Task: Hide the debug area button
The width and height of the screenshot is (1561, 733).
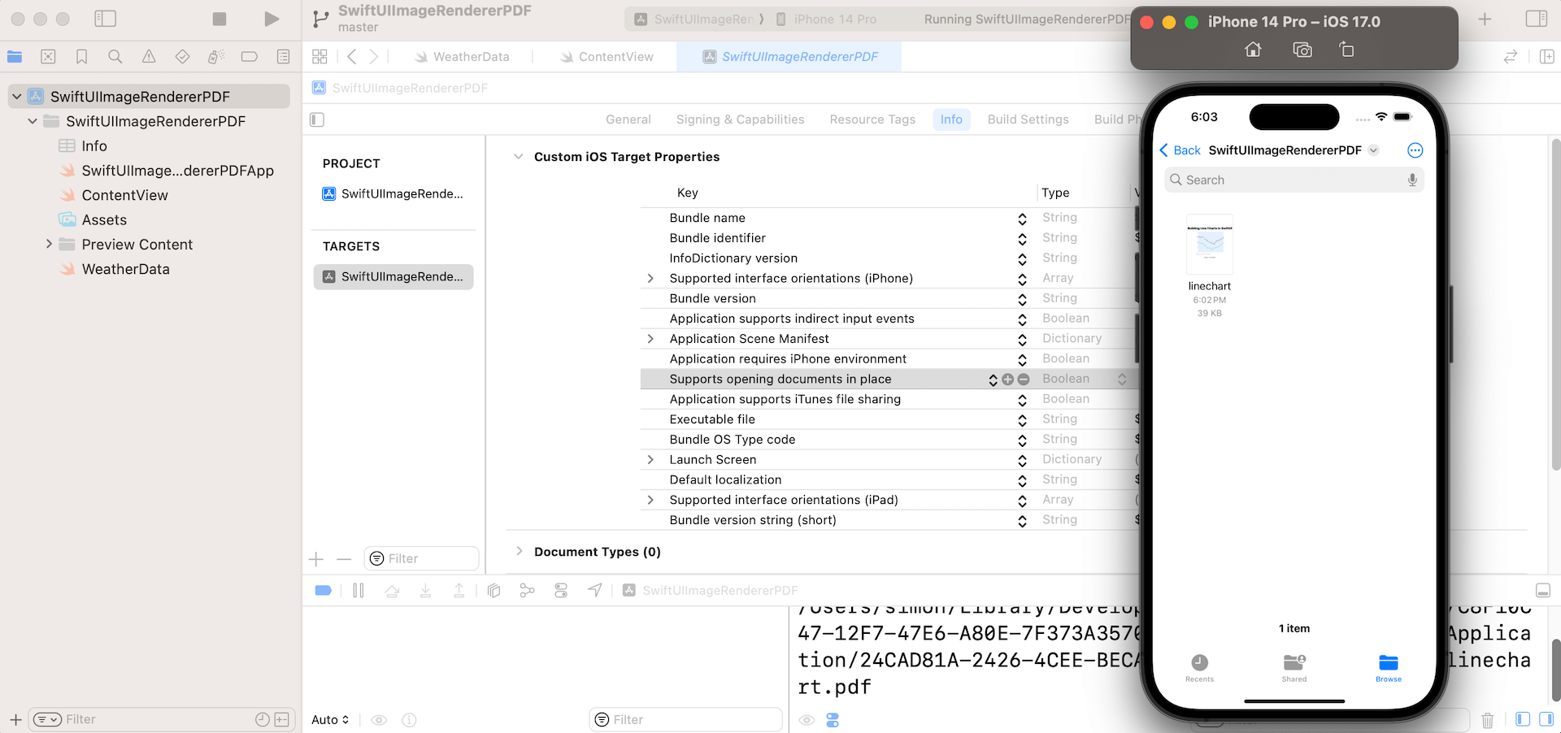Action: click(1543, 591)
